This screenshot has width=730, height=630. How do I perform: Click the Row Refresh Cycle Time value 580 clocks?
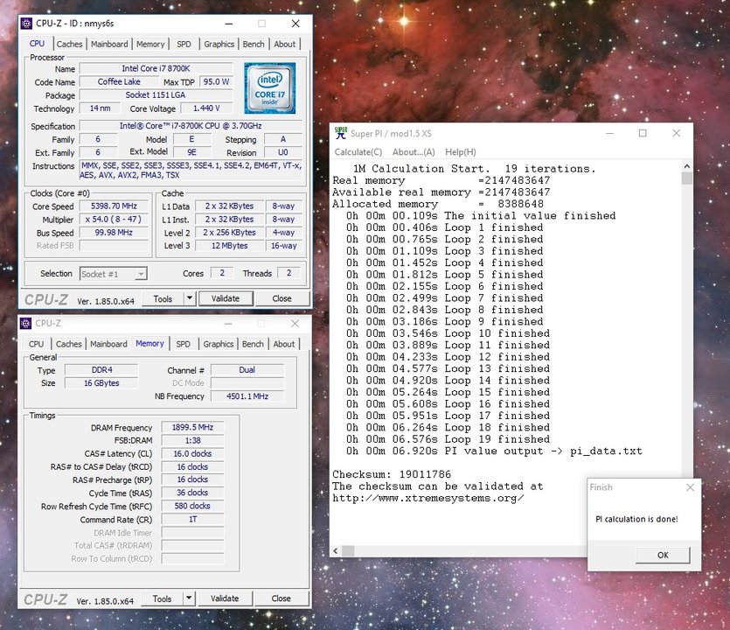click(192, 506)
